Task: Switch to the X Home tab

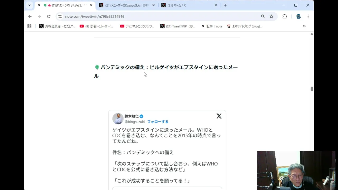Action: pyautogui.click(x=189, y=5)
